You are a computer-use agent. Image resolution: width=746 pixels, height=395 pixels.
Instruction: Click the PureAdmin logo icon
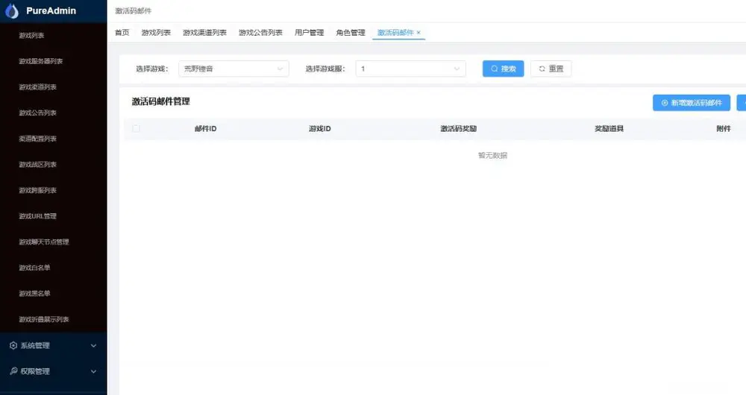(11, 11)
